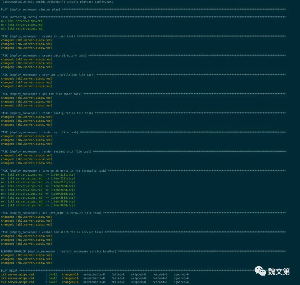Click zk3 line with item=3888/tcp
This screenshot has height=285, width=300.
coord(38,201)
